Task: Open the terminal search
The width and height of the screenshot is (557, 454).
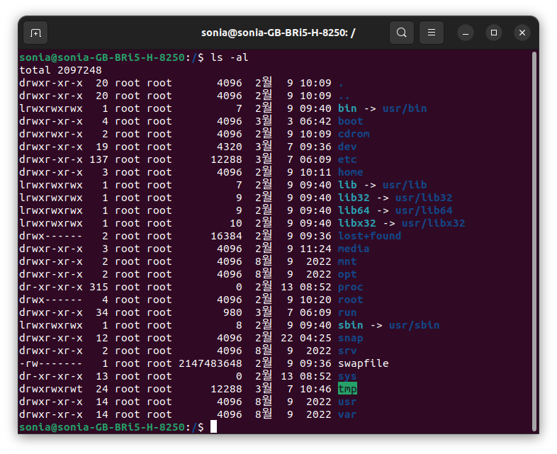Action: pyautogui.click(x=402, y=33)
